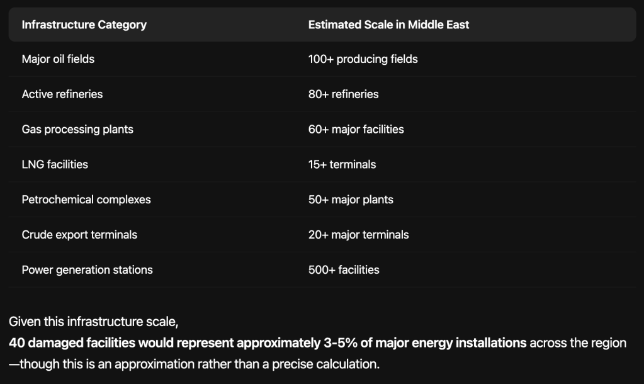Select the Power generation stations cell

(x=87, y=270)
